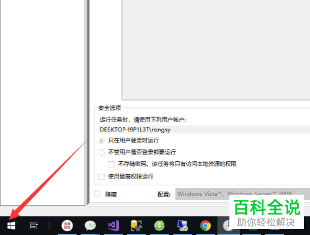
Task: Open the 配置 dropdown showing Windows Vista
Action: click(242, 194)
